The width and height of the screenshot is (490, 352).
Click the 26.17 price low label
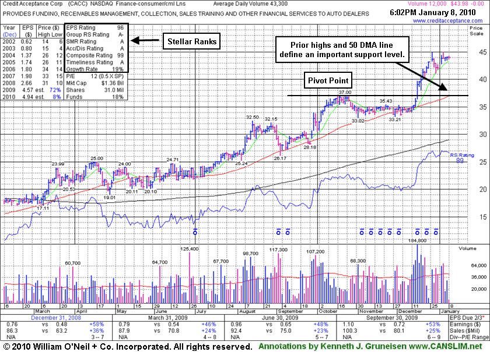pyautogui.click(x=280, y=159)
